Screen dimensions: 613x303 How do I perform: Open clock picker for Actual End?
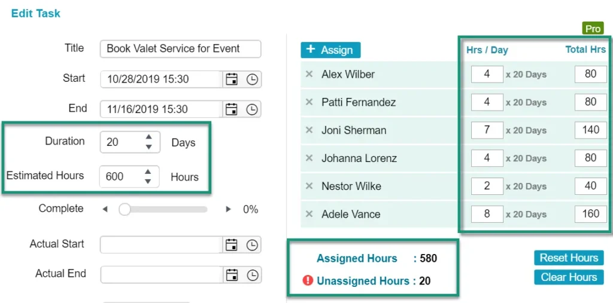(x=252, y=274)
